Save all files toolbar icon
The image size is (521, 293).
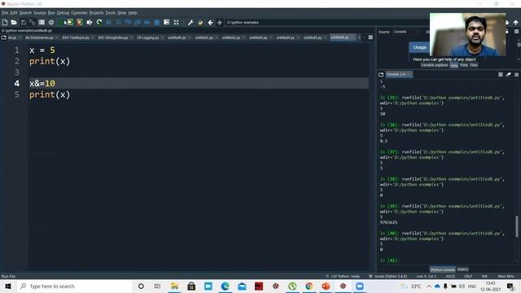(x=33, y=22)
